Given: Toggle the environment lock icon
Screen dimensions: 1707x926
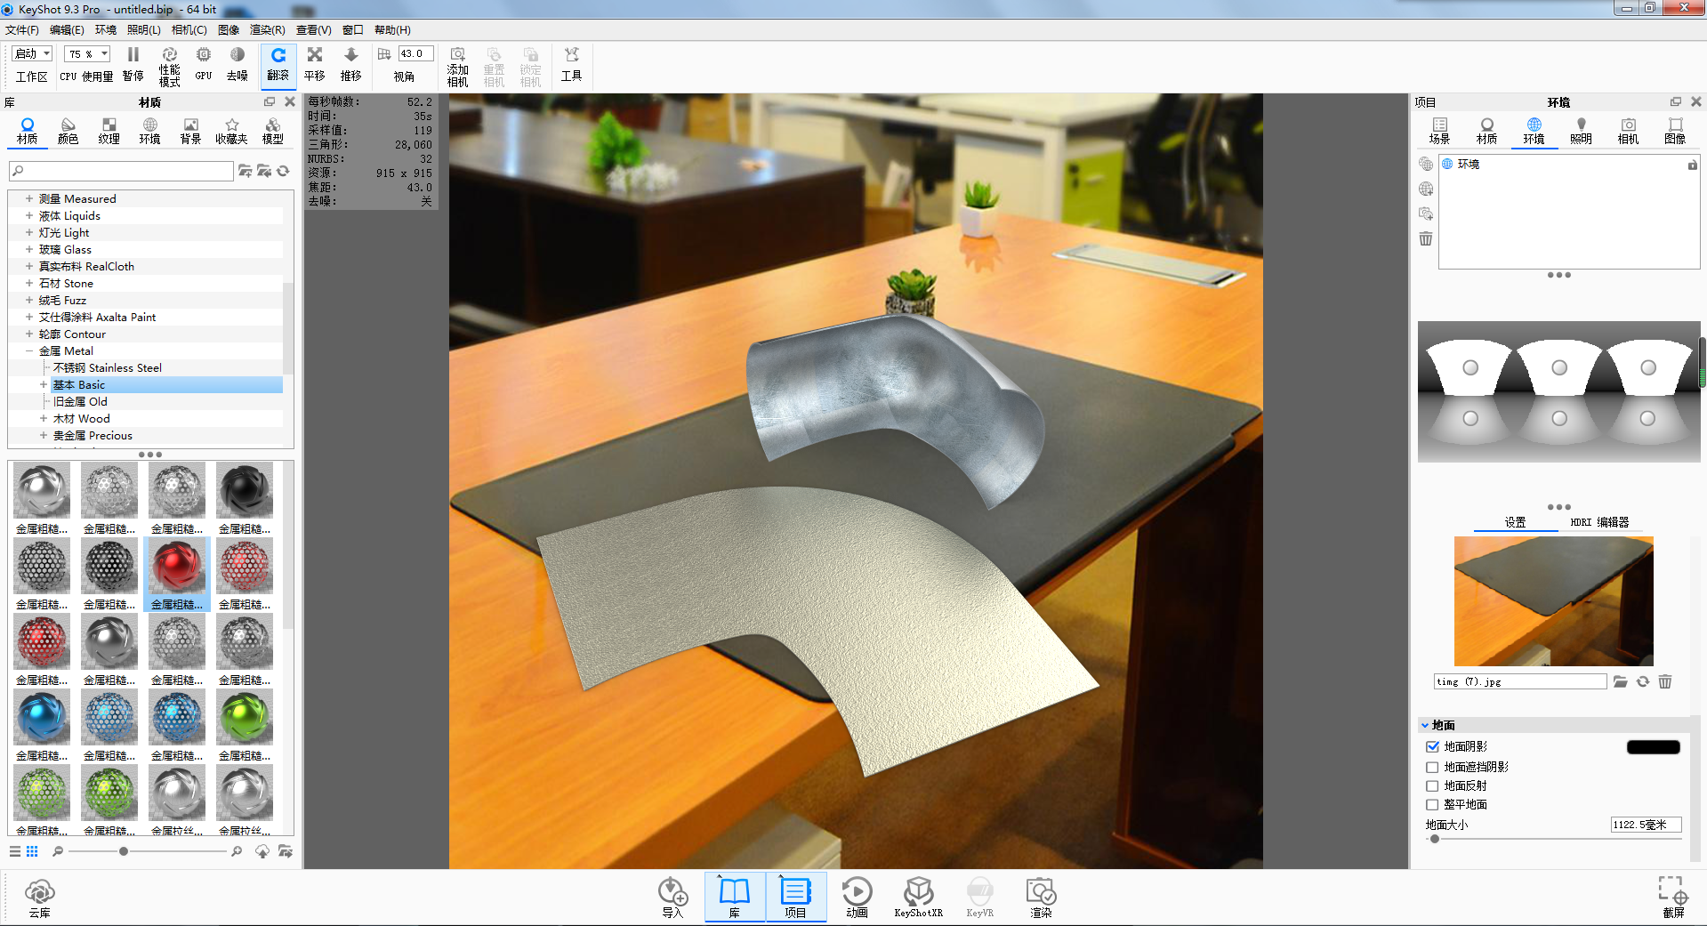Looking at the screenshot, I should point(1692,165).
